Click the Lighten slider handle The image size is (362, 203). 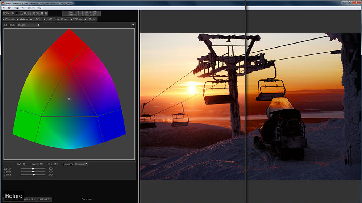click(x=33, y=169)
